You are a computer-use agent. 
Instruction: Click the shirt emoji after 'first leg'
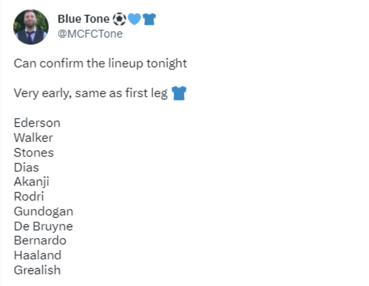coord(179,93)
